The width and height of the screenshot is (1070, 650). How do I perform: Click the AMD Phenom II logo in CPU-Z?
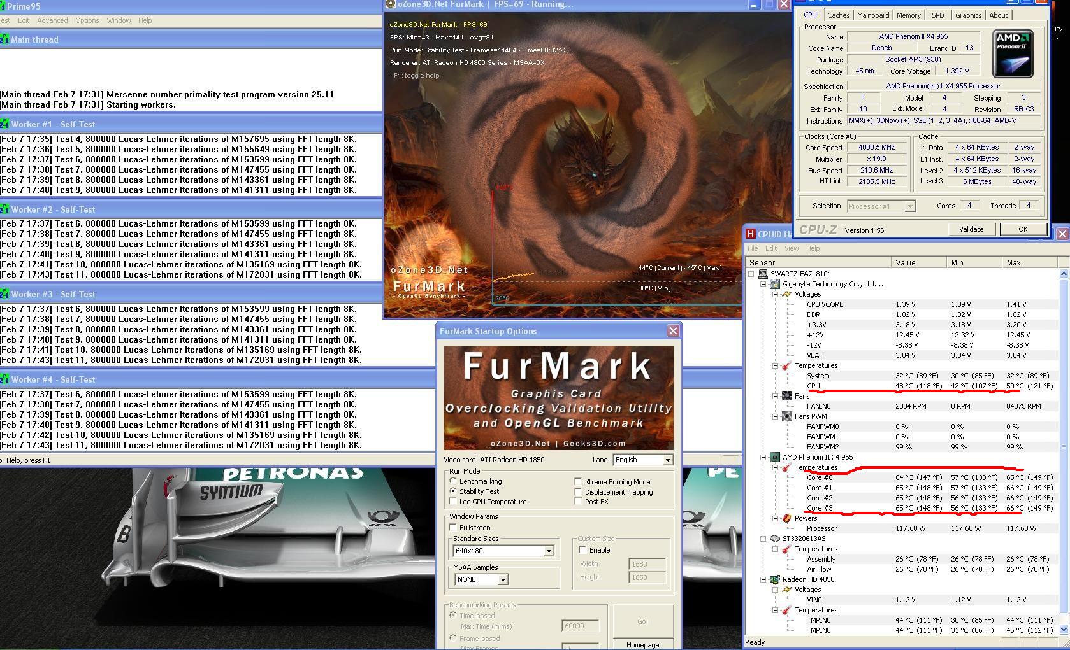(1013, 54)
